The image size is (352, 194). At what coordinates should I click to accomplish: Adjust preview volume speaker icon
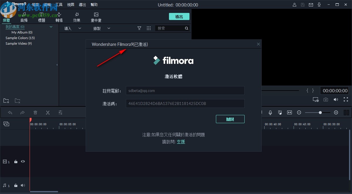pyautogui.click(x=336, y=100)
